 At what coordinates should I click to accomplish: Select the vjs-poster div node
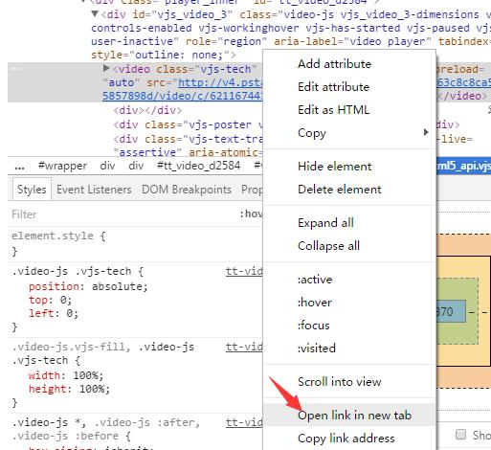[188, 124]
